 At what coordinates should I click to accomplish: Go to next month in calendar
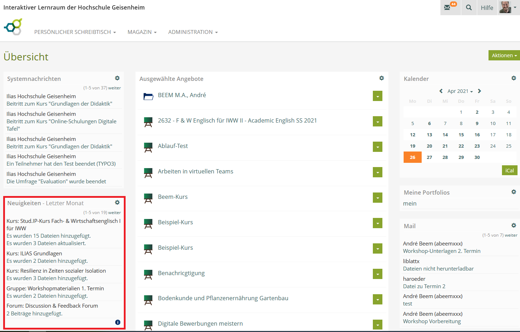[x=479, y=91]
